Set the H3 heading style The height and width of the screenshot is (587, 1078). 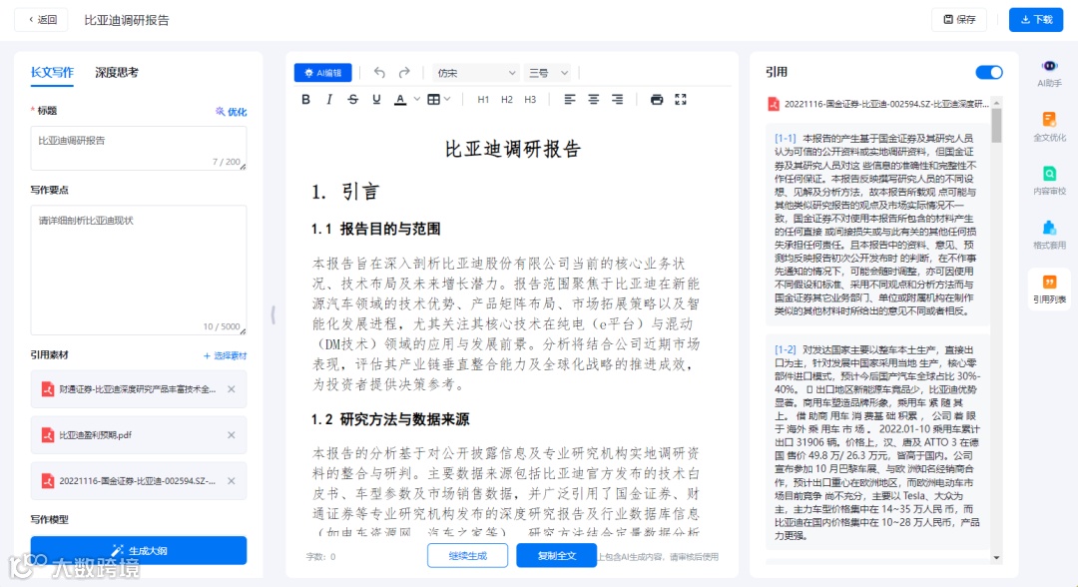point(530,100)
